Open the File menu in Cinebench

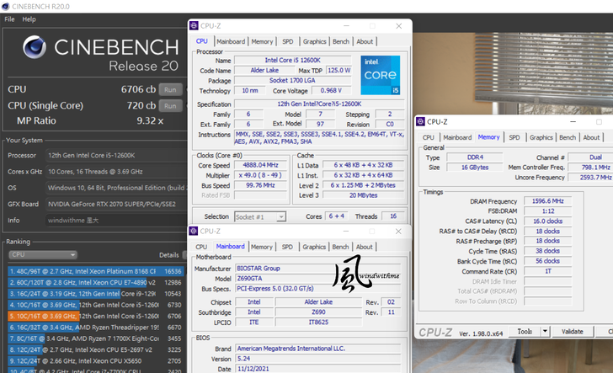pos(8,19)
